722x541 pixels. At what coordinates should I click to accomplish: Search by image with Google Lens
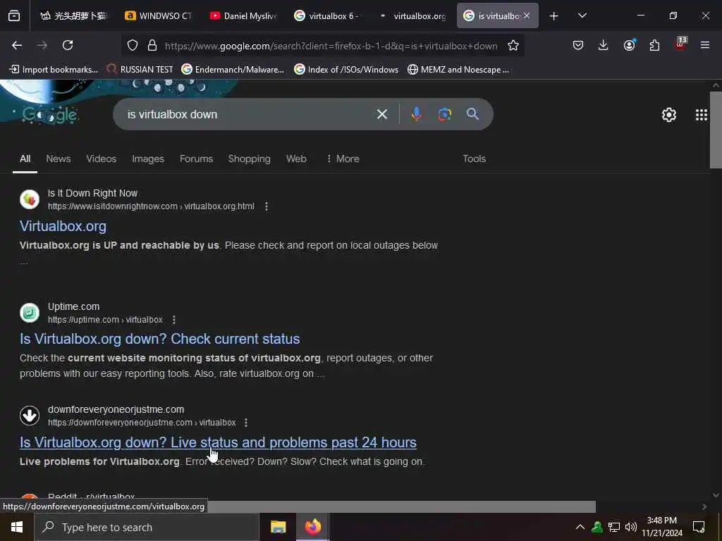coord(444,114)
